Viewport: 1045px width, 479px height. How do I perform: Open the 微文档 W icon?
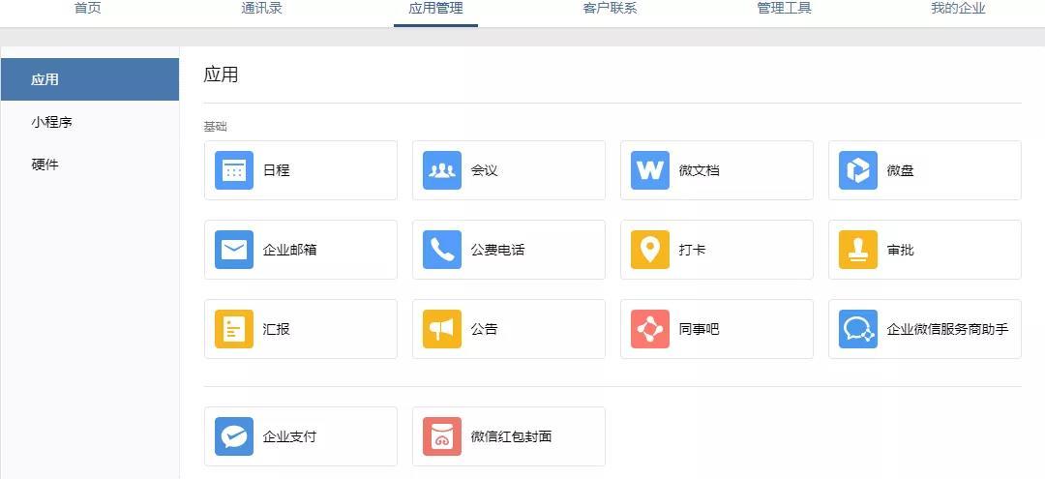click(x=650, y=170)
